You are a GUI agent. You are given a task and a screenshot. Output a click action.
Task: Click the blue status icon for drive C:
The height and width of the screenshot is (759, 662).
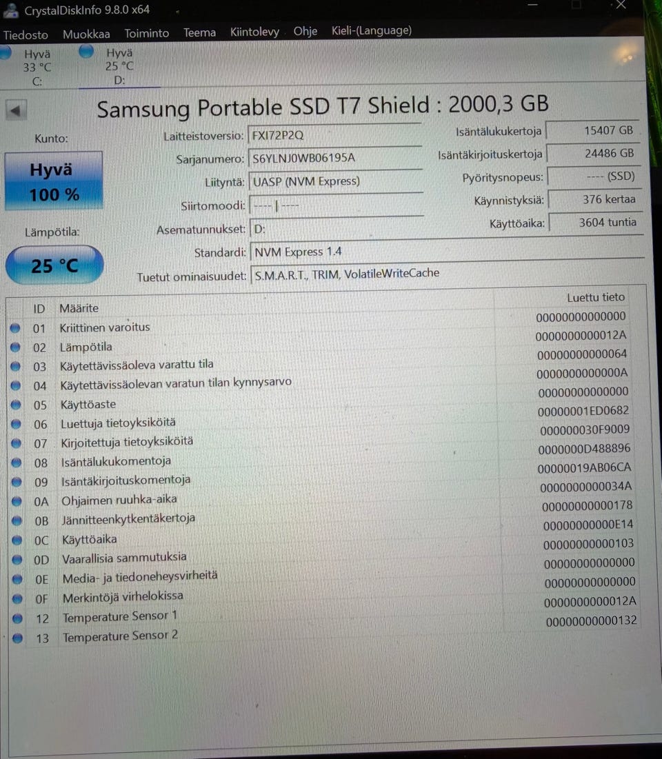click(x=5, y=52)
